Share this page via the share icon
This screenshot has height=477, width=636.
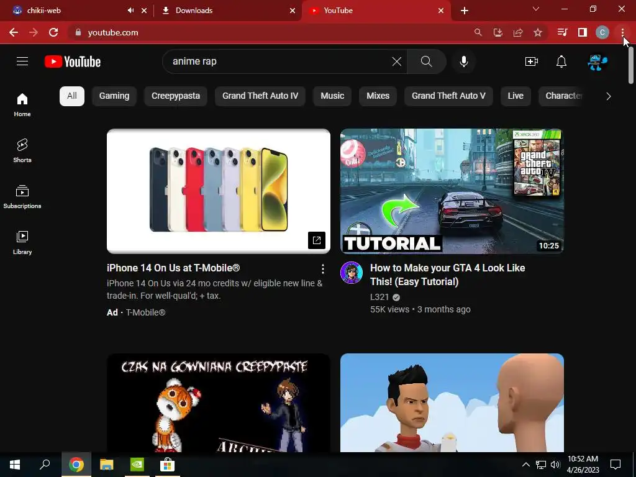(518, 32)
